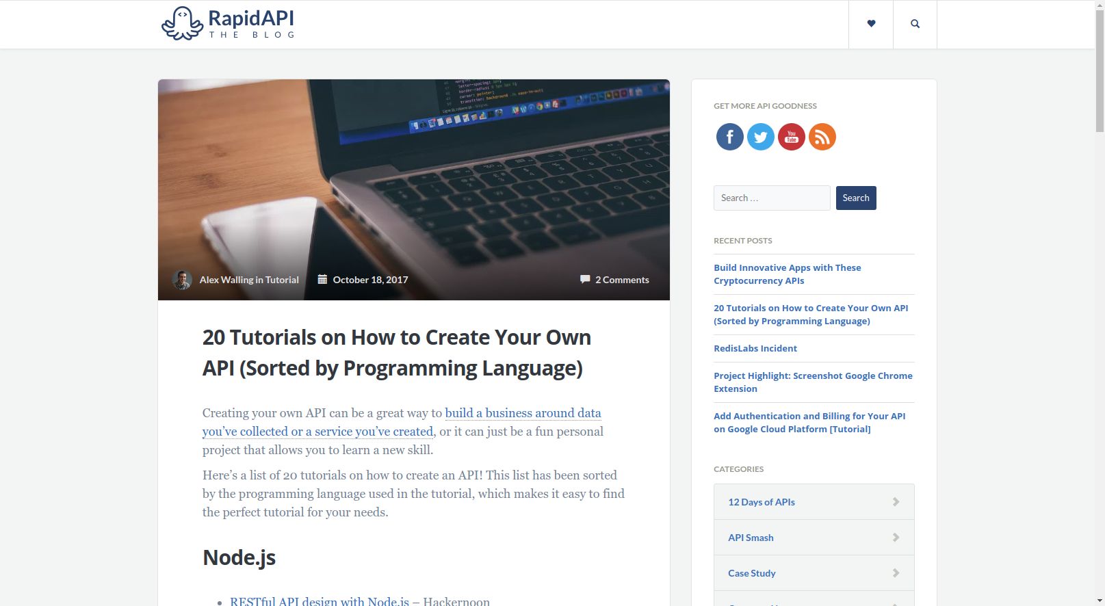Open Project Highlight Screenshot Chrome Extension post
1105x606 pixels.
coord(813,382)
